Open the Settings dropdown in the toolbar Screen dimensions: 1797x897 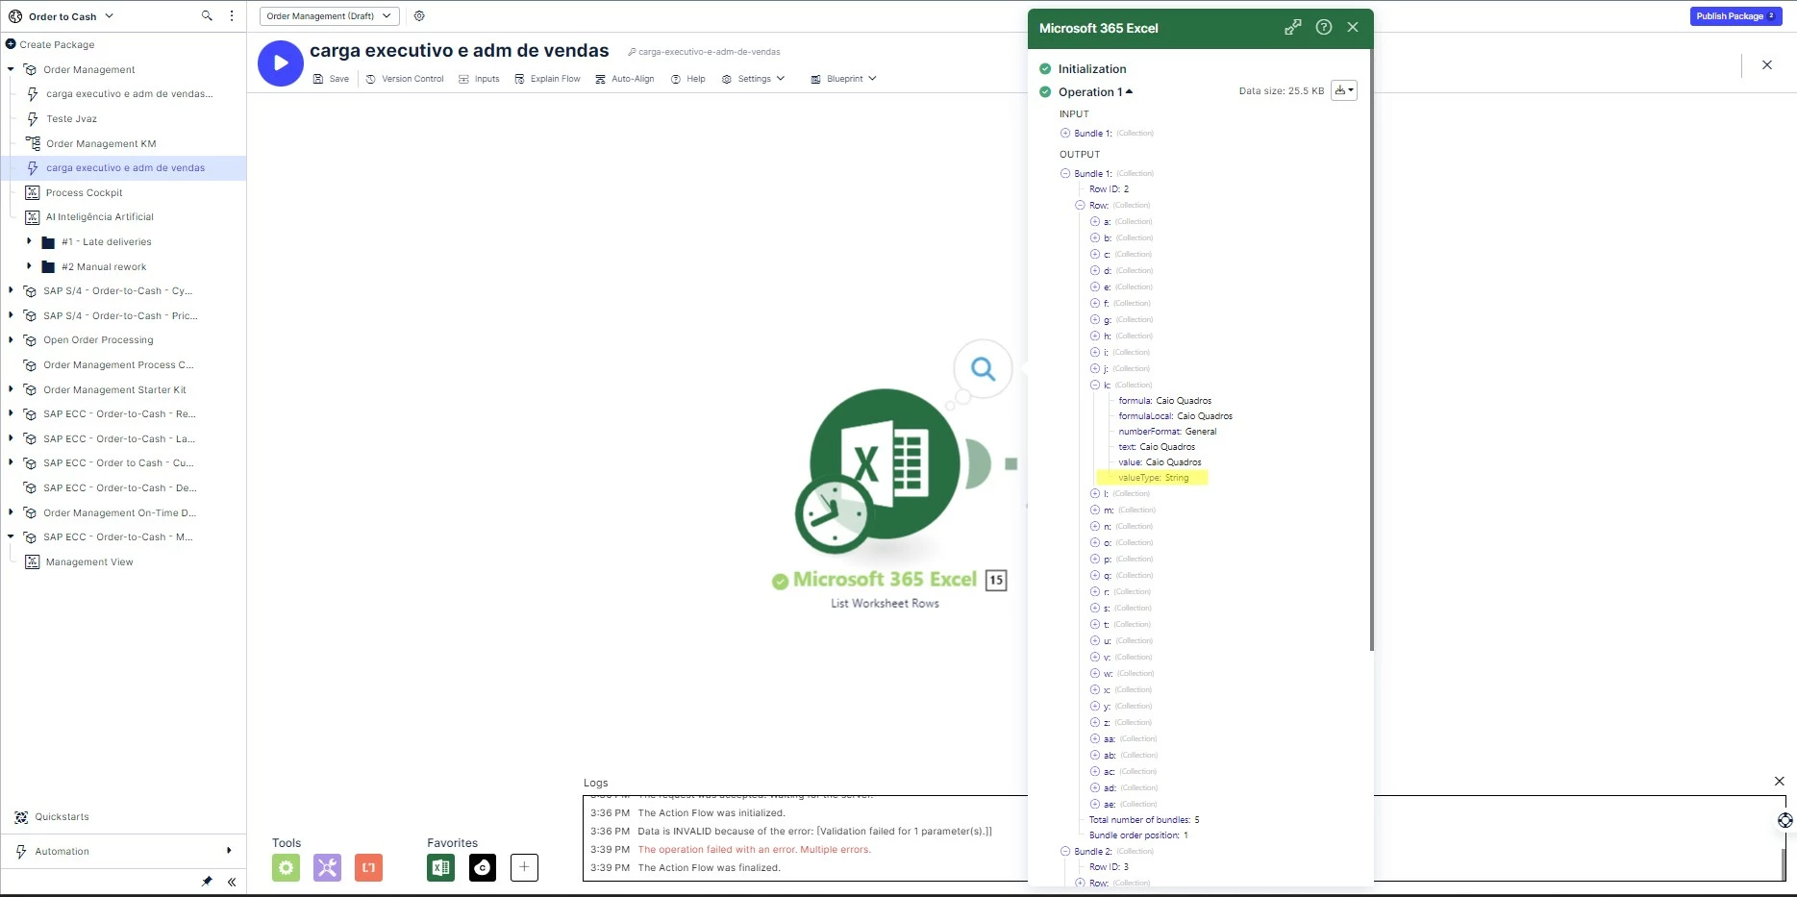pyautogui.click(x=754, y=79)
